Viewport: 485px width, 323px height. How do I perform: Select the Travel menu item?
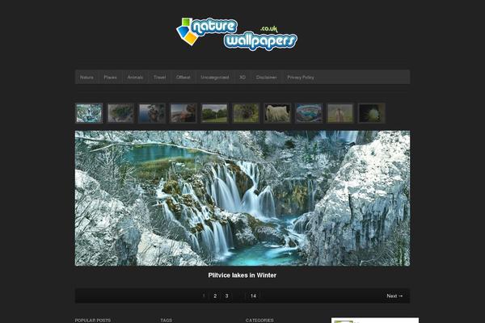(x=159, y=78)
